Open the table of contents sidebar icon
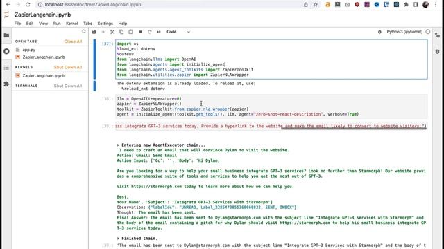Viewport: 444px width, 249px height. point(6,68)
